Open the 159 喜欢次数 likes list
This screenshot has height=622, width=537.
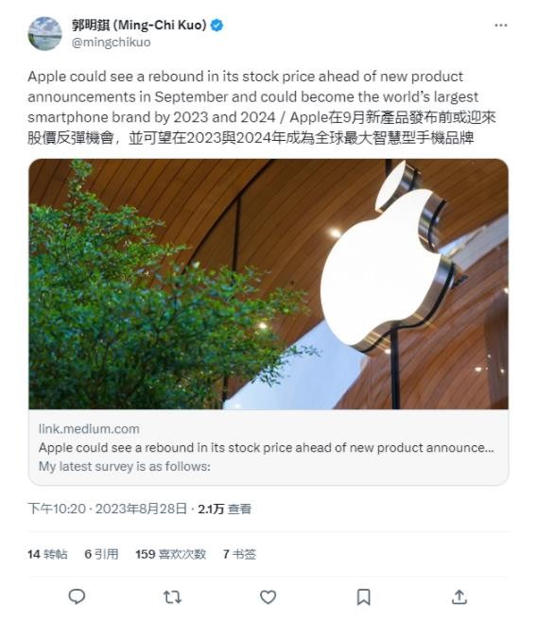[170, 554]
